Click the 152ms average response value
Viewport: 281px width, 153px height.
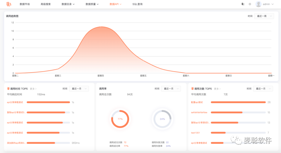coord(41,94)
